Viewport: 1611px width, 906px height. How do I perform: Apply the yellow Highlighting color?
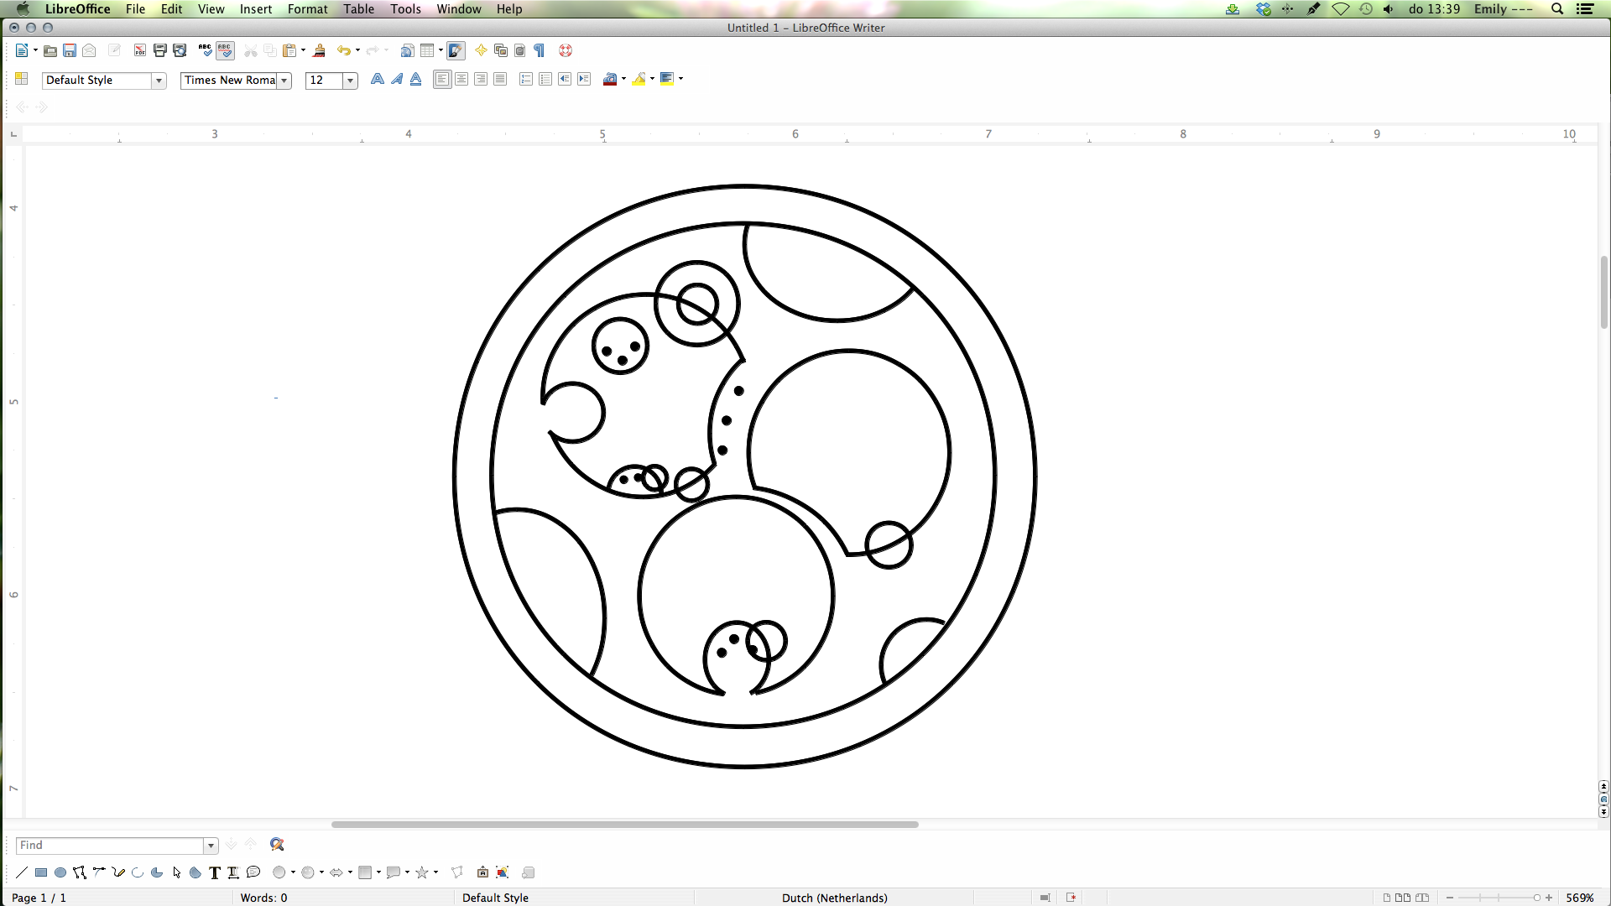point(639,79)
